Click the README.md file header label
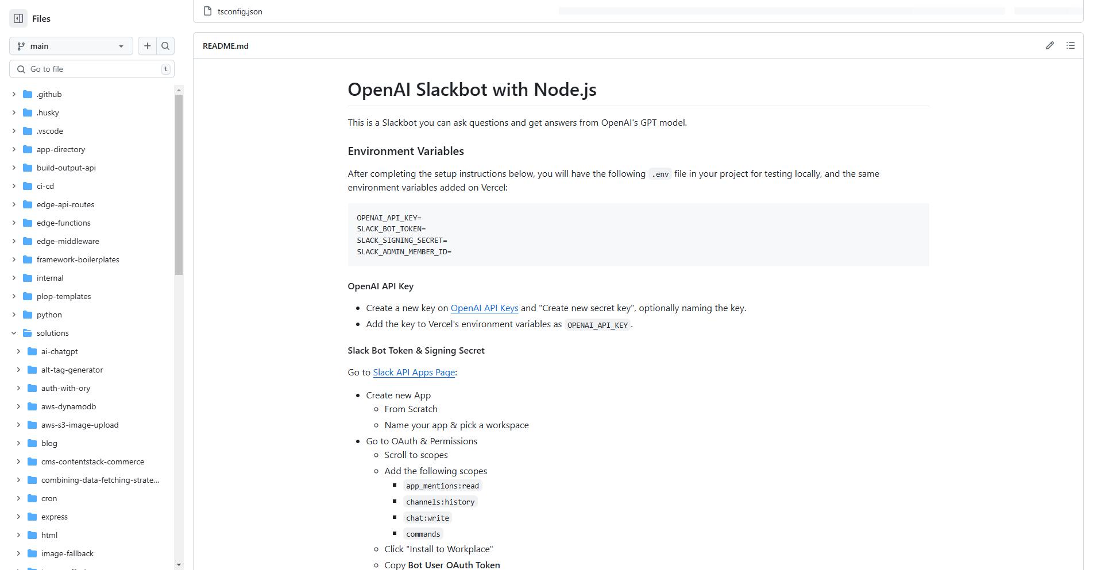1093x570 pixels. pyautogui.click(x=226, y=46)
